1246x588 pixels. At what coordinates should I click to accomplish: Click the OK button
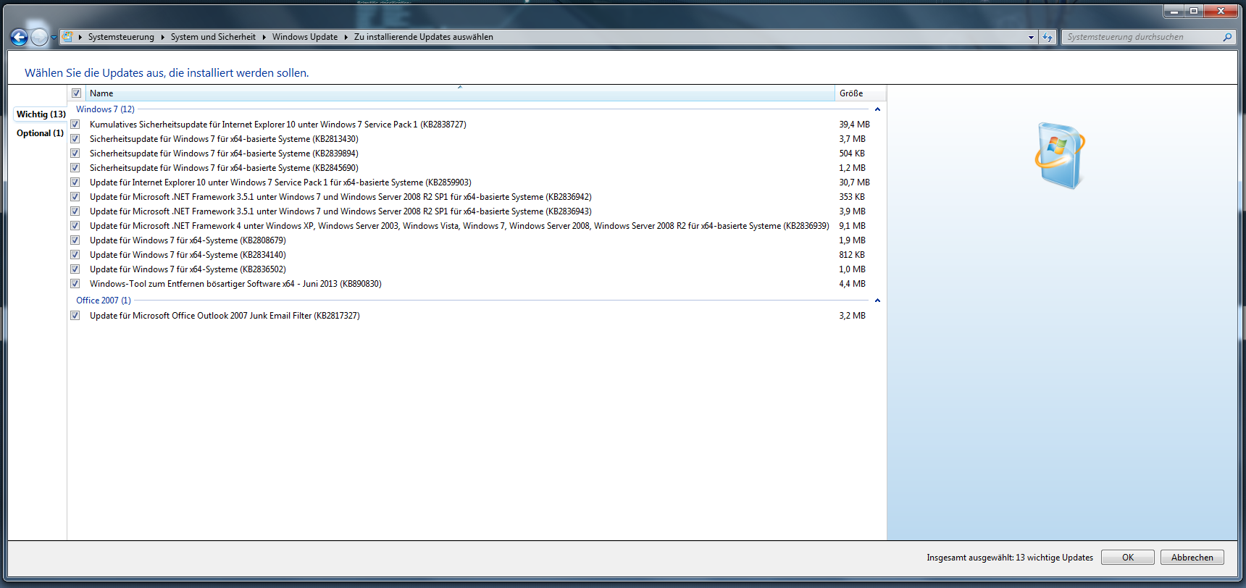[x=1128, y=558]
